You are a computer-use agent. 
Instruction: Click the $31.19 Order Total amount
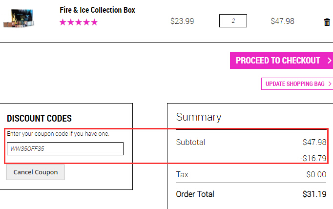(314, 194)
